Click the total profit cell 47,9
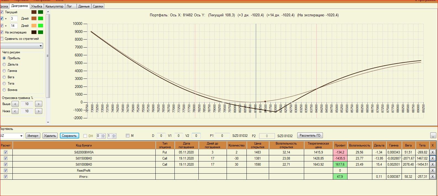438x196 pixels. [x=340, y=177]
